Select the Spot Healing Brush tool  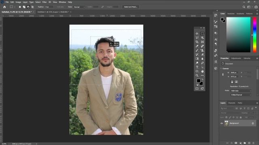click(202, 46)
